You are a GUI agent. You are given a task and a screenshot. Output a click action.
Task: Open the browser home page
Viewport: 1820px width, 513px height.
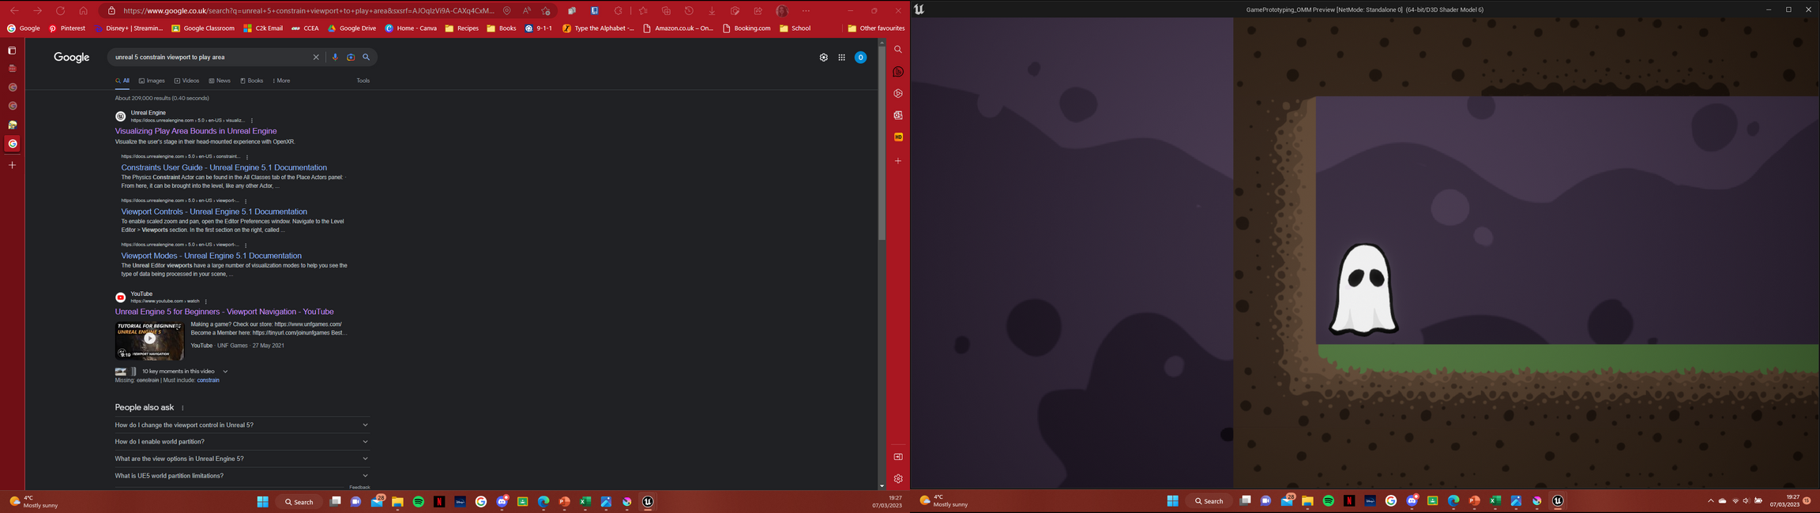(83, 11)
